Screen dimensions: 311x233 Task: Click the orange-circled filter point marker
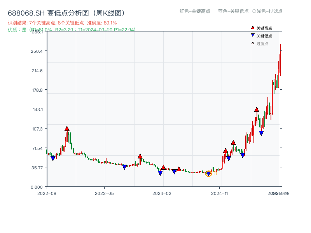click(208, 174)
